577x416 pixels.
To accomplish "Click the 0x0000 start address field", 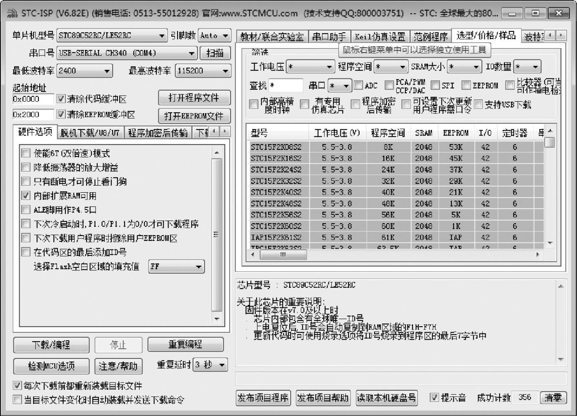I will pyautogui.click(x=33, y=99).
